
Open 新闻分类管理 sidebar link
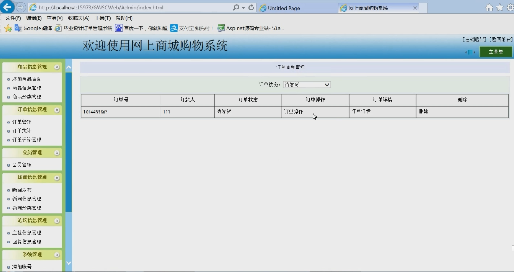[27, 208]
